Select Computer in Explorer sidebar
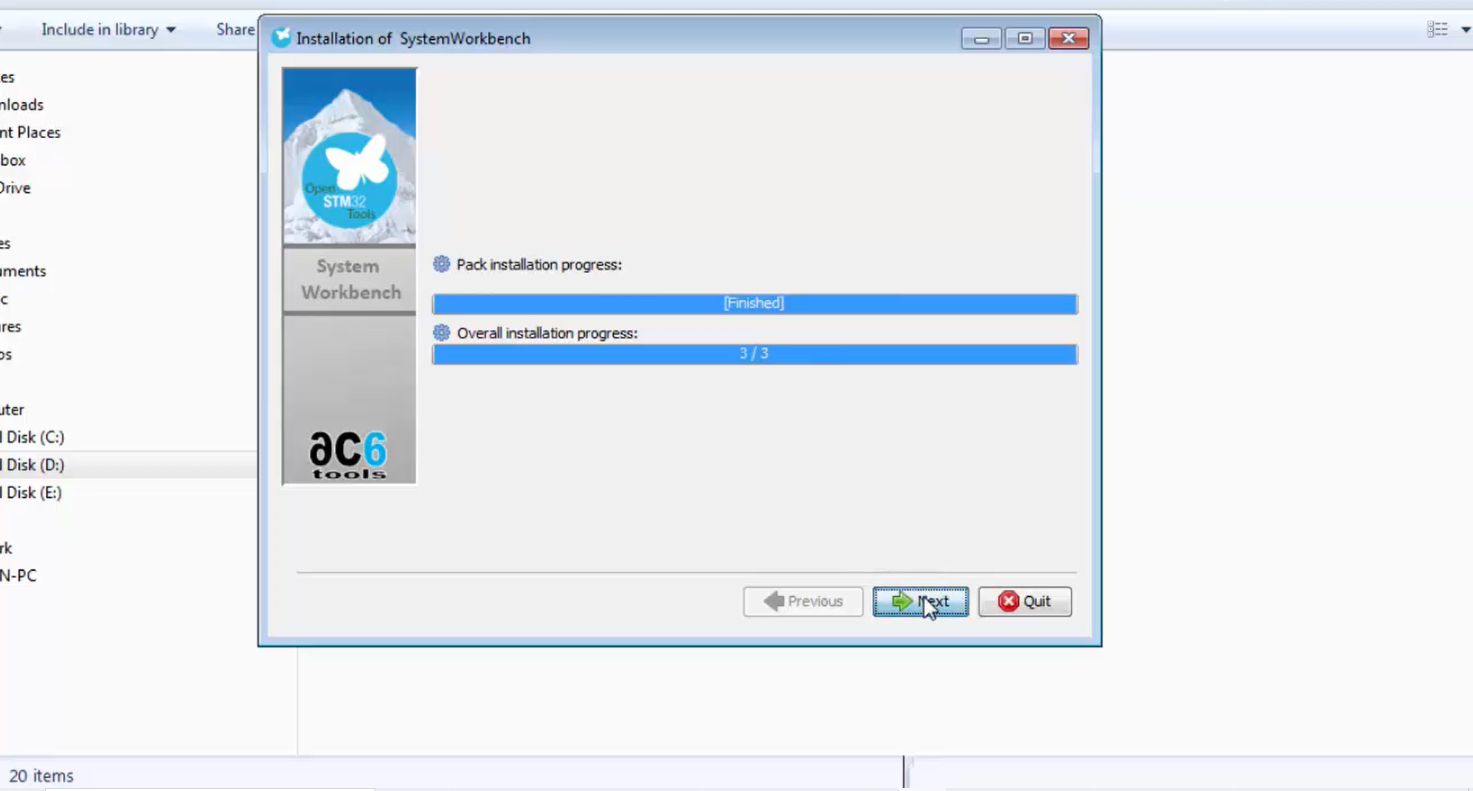This screenshot has width=1473, height=791. click(x=12, y=410)
